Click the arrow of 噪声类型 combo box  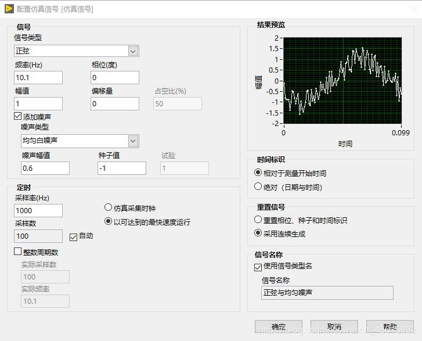(x=134, y=141)
